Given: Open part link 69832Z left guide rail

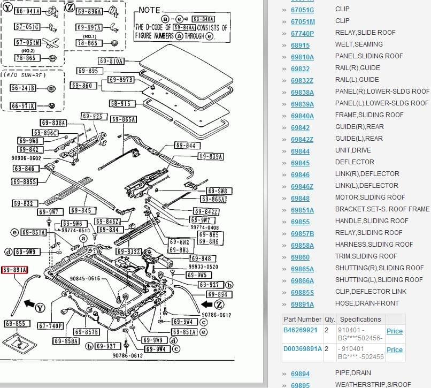Looking at the screenshot, I should [x=302, y=81].
